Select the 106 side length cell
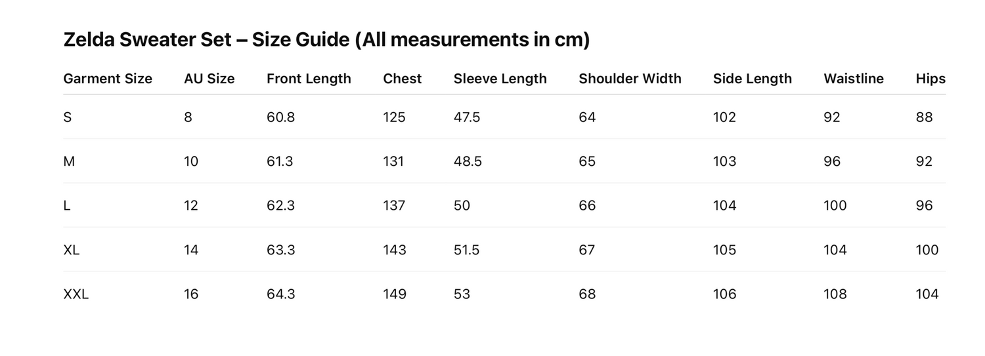 pyautogui.click(x=724, y=294)
